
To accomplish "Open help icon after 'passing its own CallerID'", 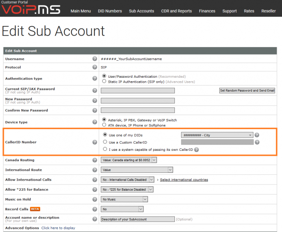I will (197, 150).
